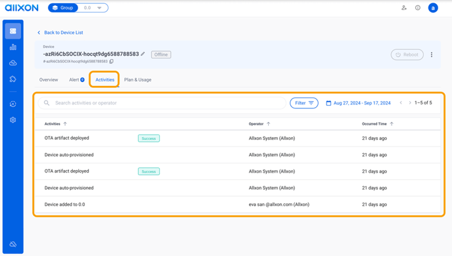Open the devices list sidebar icon
Image resolution: width=452 pixels, height=256 pixels.
pos(13,31)
